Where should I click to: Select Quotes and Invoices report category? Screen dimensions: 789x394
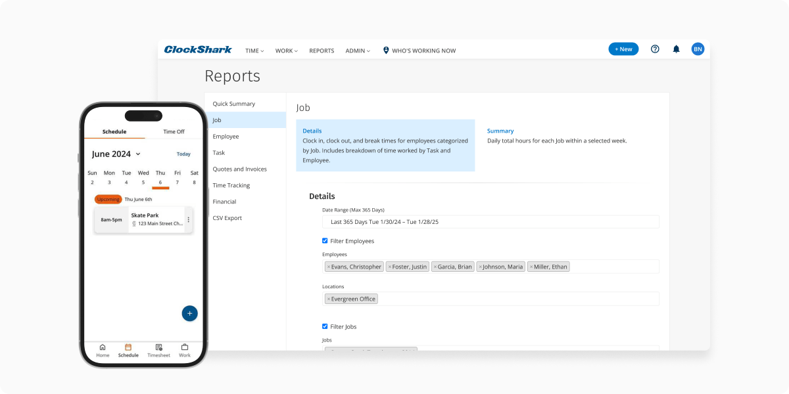point(239,169)
